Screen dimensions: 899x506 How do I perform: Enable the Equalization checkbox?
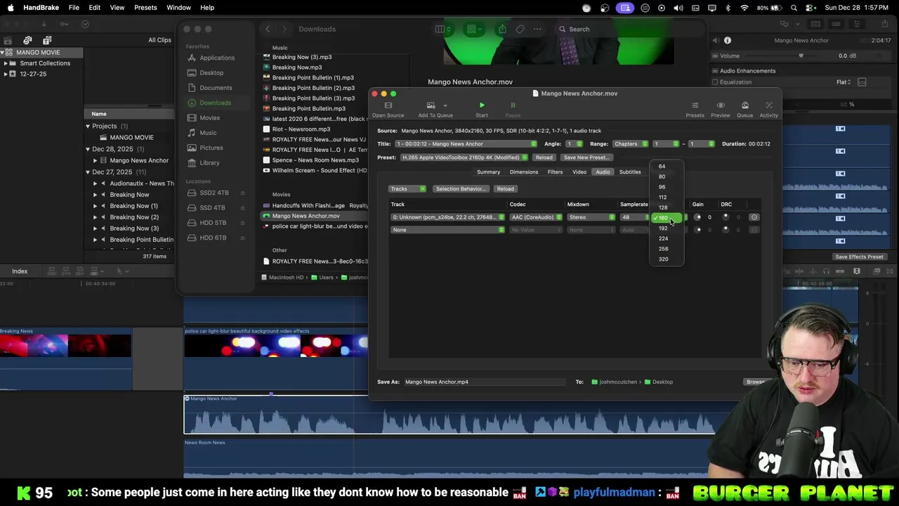715,82
